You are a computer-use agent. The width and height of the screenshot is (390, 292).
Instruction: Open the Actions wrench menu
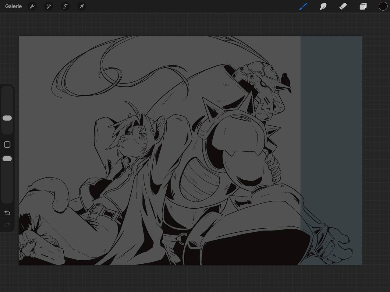(32, 6)
